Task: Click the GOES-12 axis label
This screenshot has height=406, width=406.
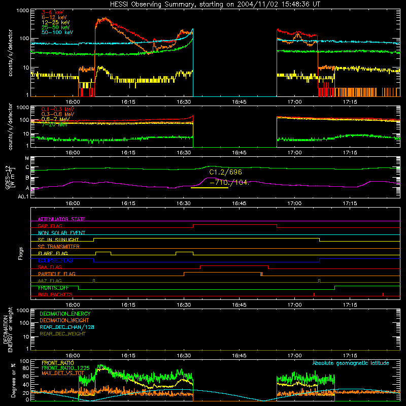Action: pyautogui.click(x=10, y=177)
